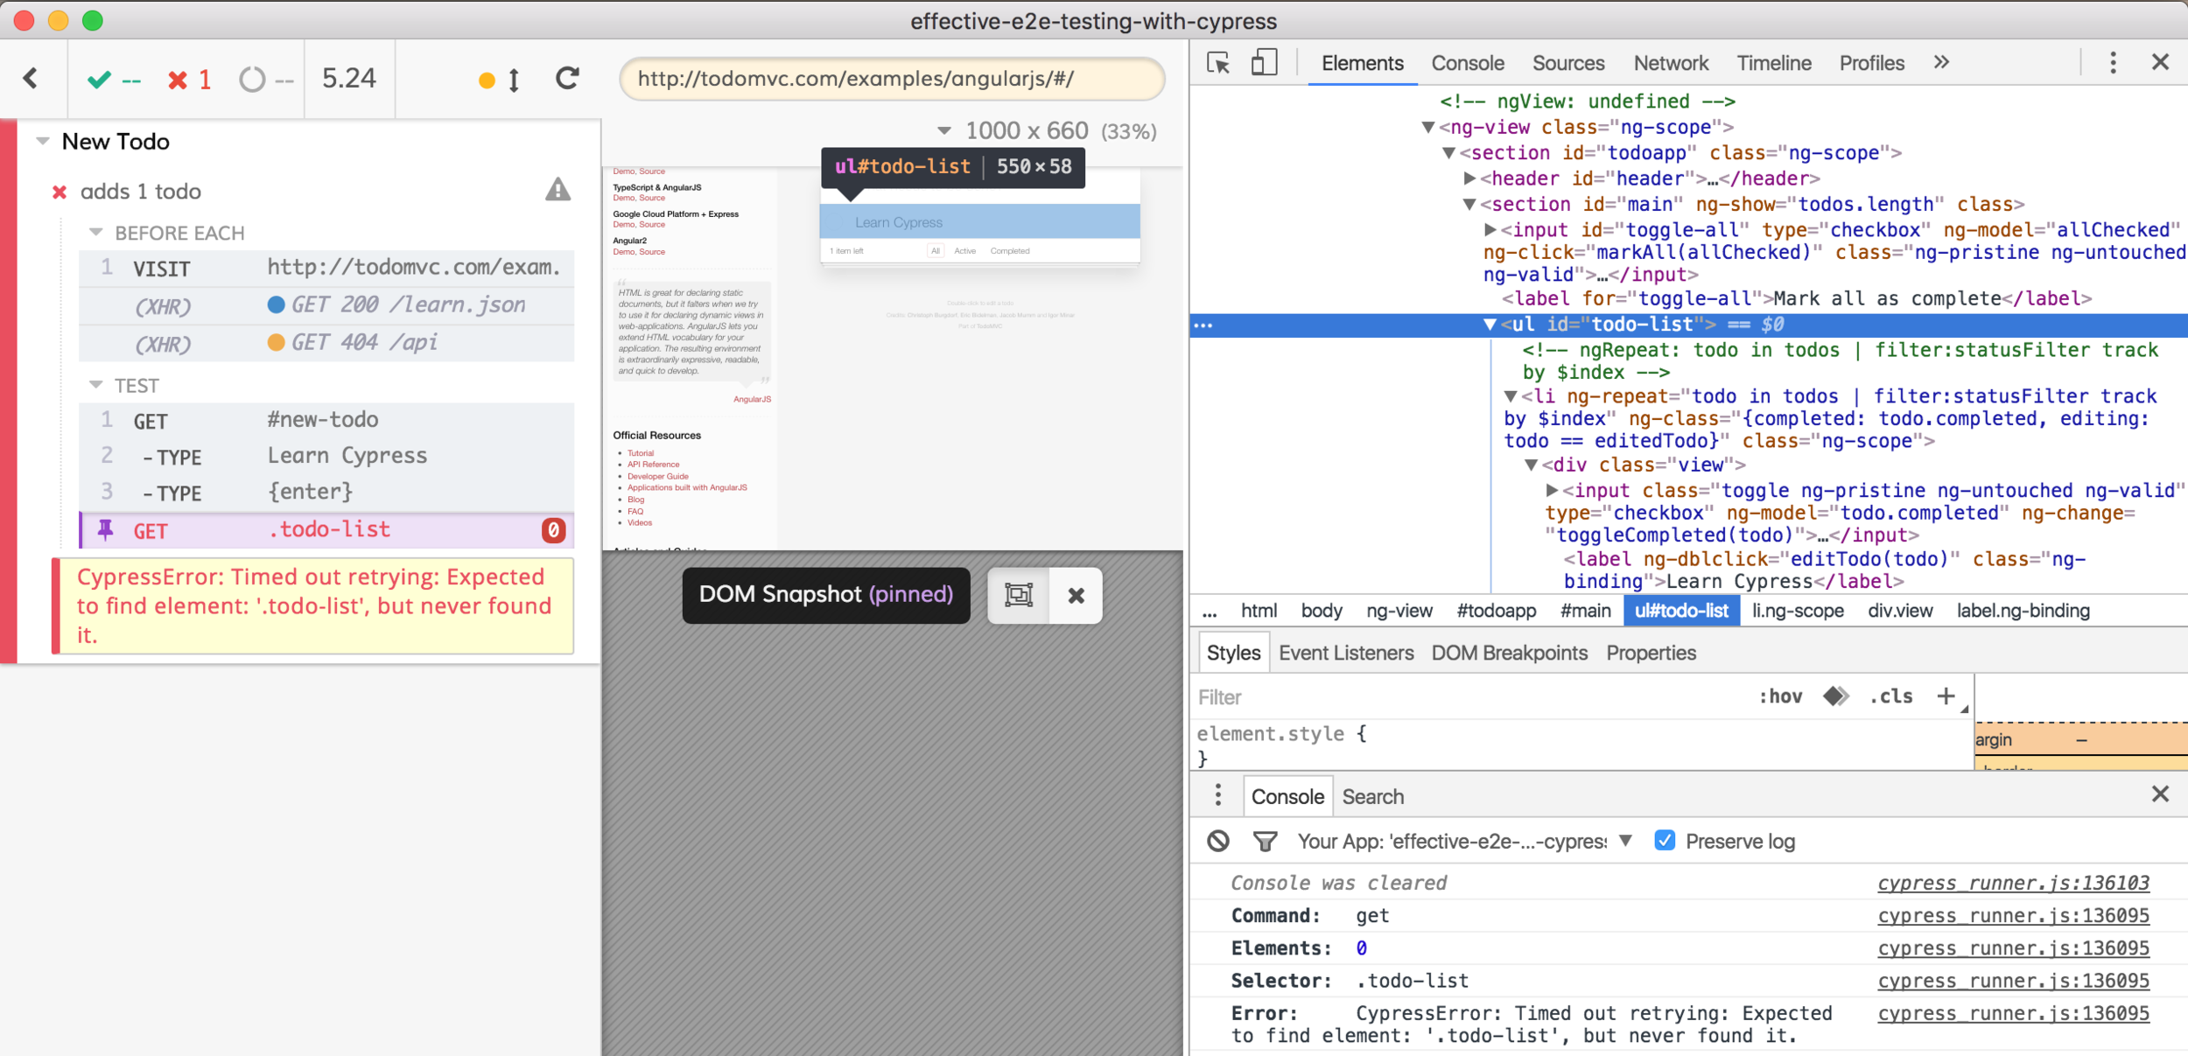Click the clear console icon
This screenshot has width=2188, height=1056.
[1217, 842]
